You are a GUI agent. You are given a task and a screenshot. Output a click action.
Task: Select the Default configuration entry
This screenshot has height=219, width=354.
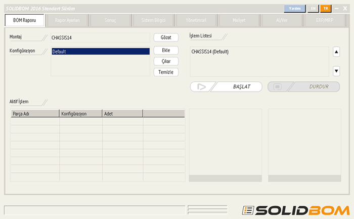click(x=101, y=52)
